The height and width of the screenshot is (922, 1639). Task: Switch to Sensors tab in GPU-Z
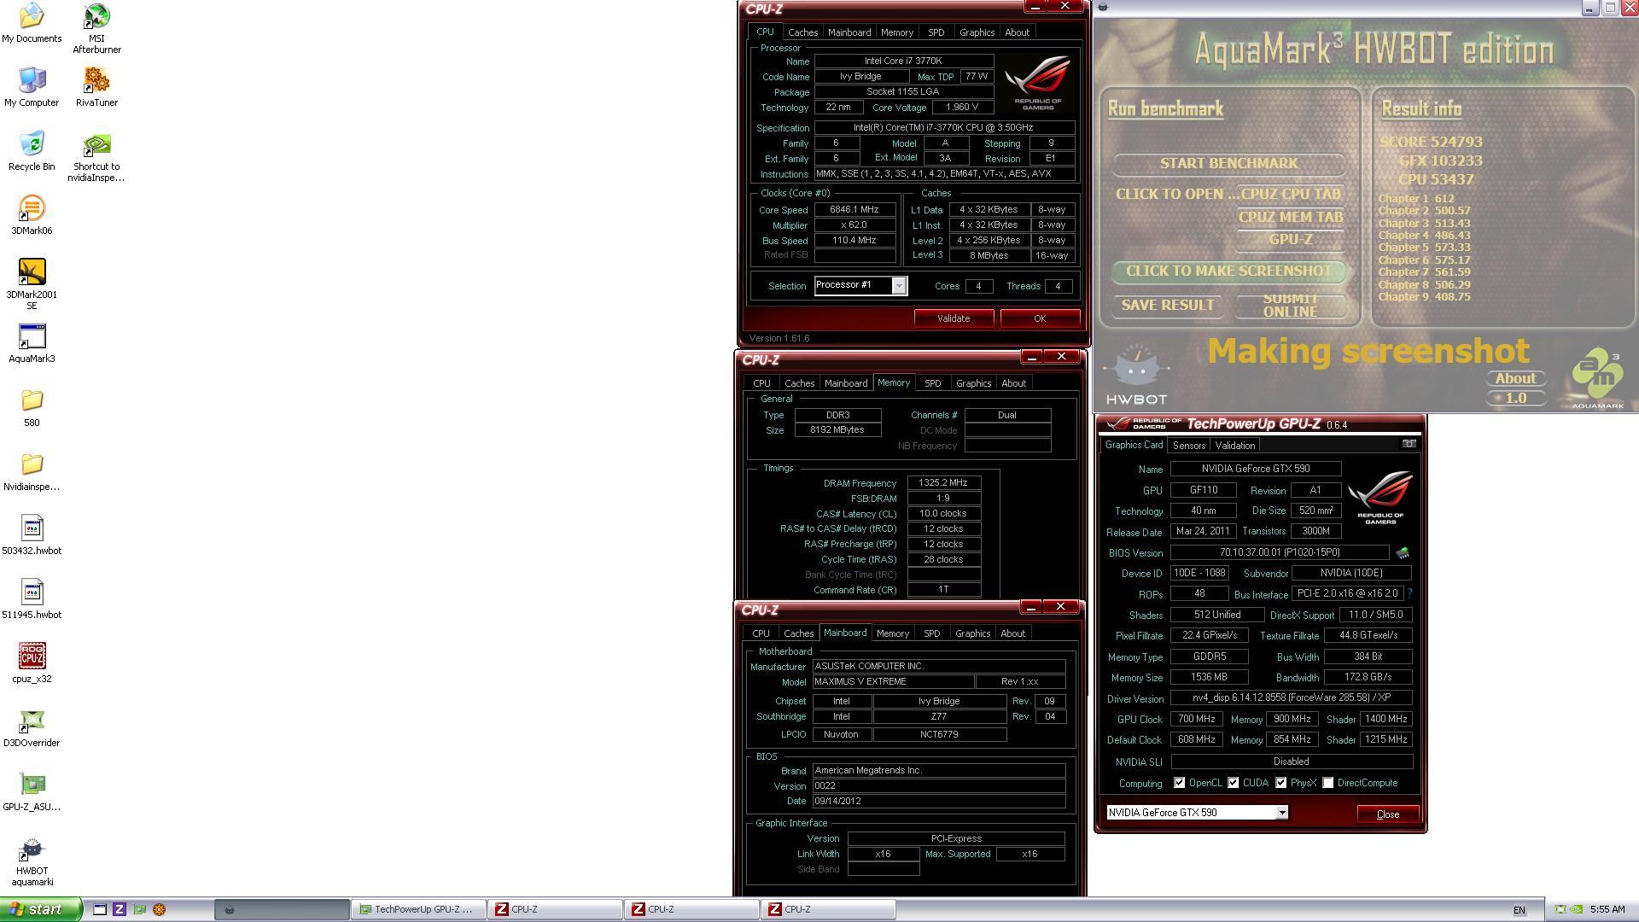(x=1188, y=446)
